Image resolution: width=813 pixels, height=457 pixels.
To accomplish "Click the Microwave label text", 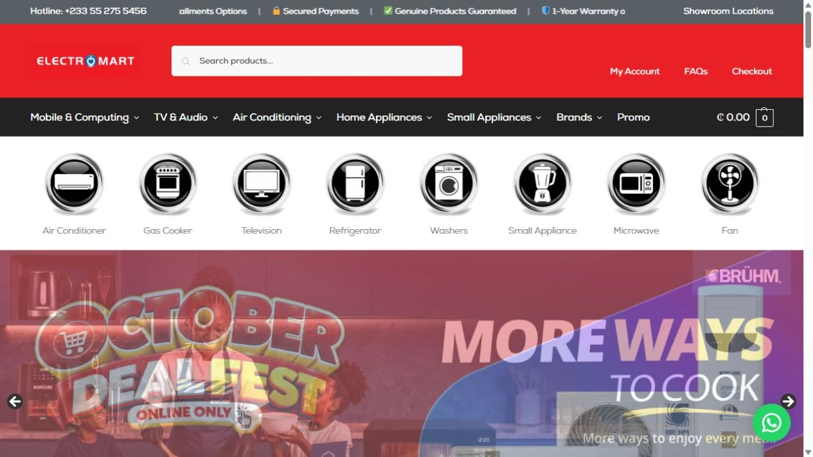I will click(x=636, y=230).
